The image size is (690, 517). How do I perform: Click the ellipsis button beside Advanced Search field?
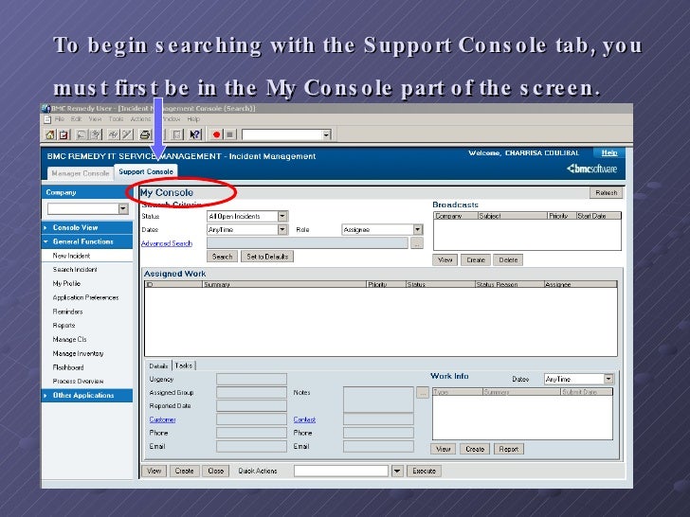coord(417,243)
